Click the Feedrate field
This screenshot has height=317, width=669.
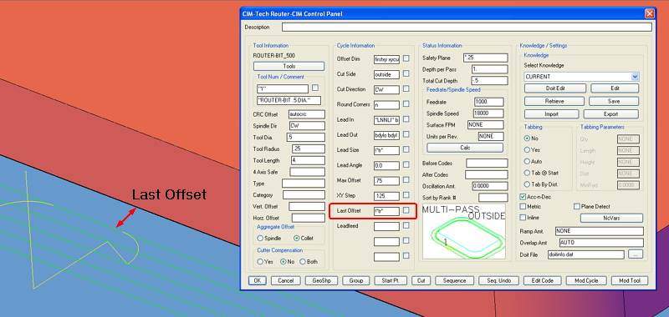pyautogui.click(x=489, y=102)
